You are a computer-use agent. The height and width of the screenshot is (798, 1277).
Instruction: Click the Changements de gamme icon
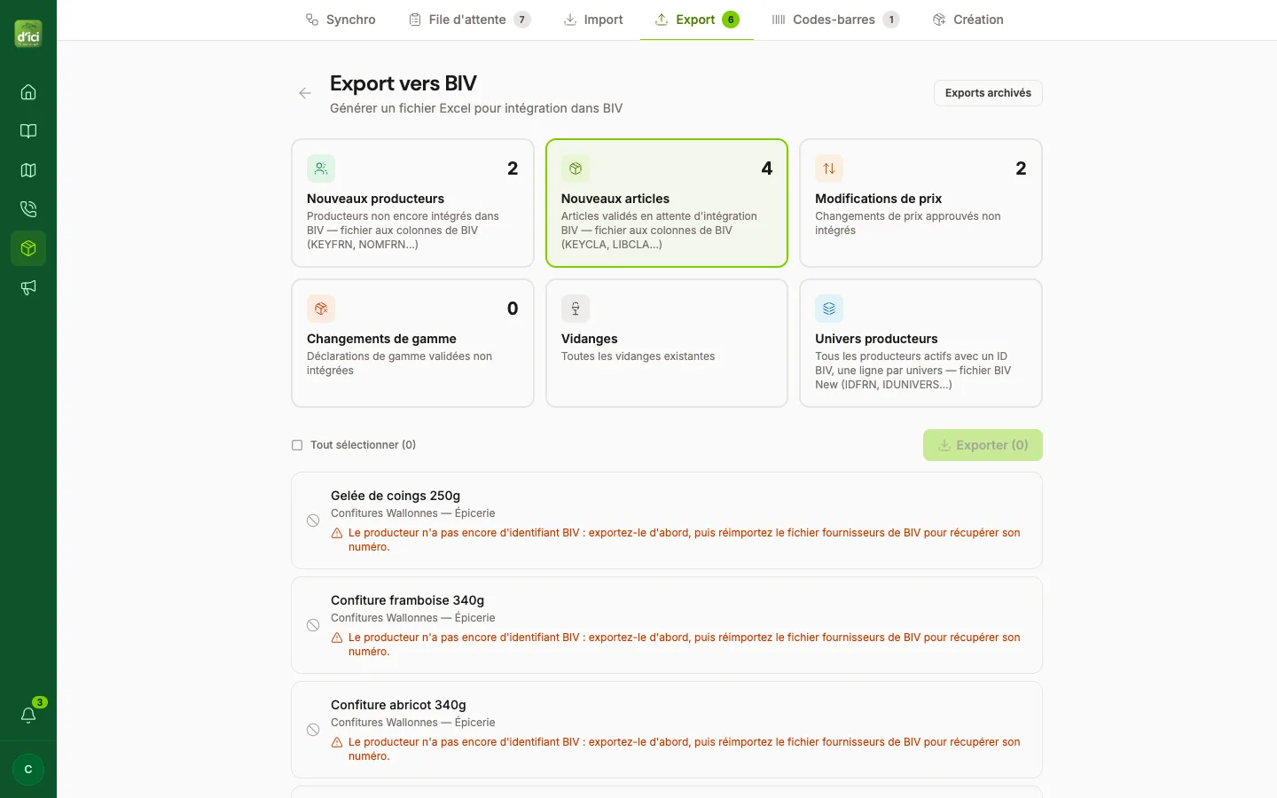(x=321, y=309)
